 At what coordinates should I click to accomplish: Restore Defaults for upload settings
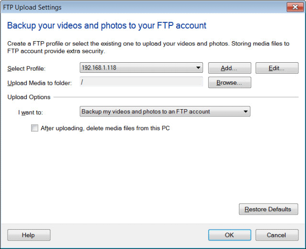tap(268, 209)
